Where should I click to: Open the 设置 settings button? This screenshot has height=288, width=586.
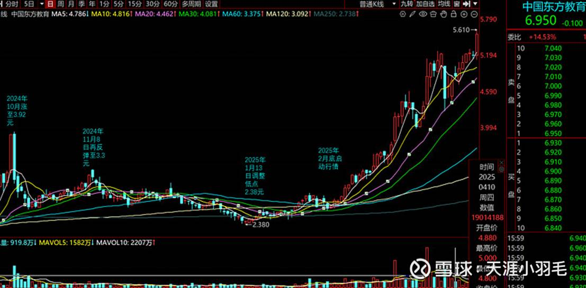(x=212, y=4)
